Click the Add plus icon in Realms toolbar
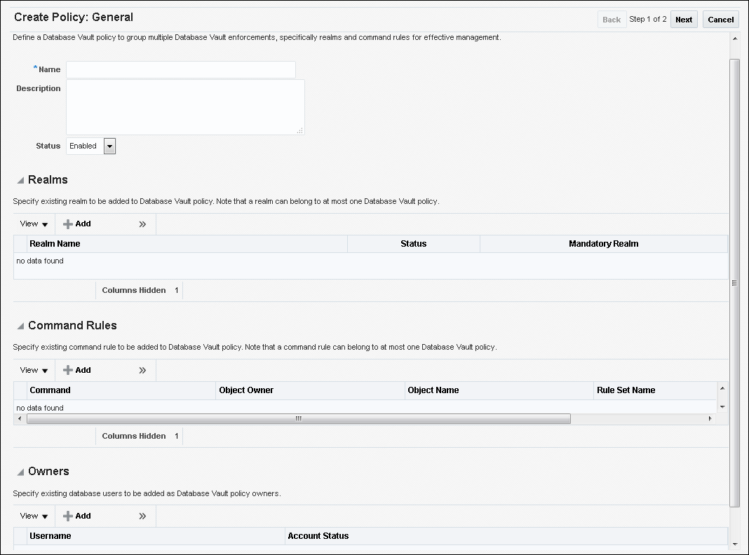Viewport: 749px width, 555px height. click(x=68, y=224)
